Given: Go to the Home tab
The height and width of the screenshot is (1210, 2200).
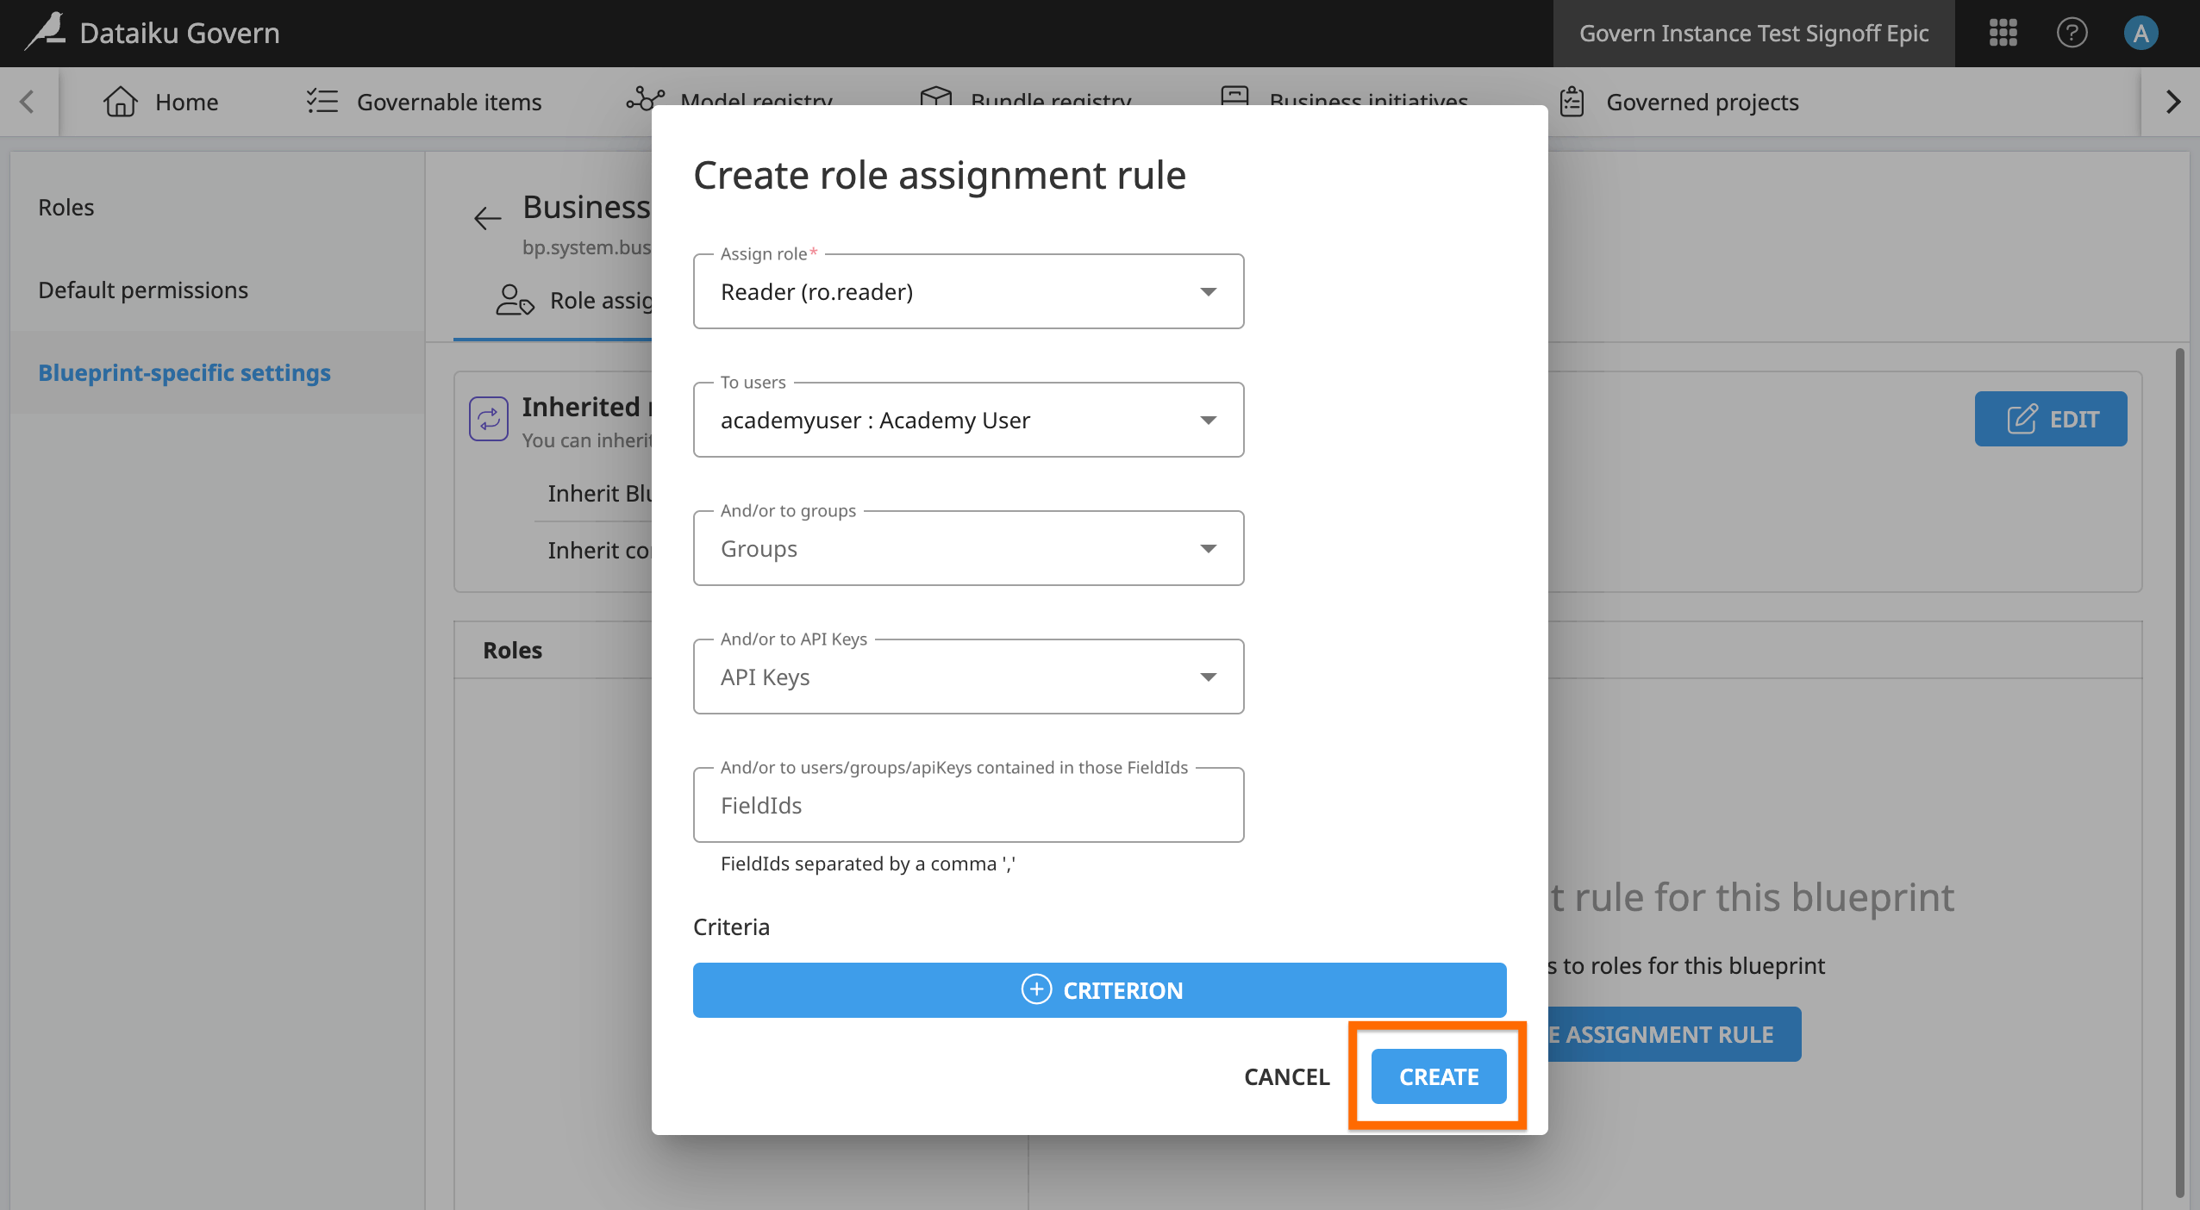Looking at the screenshot, I should 161,102.
